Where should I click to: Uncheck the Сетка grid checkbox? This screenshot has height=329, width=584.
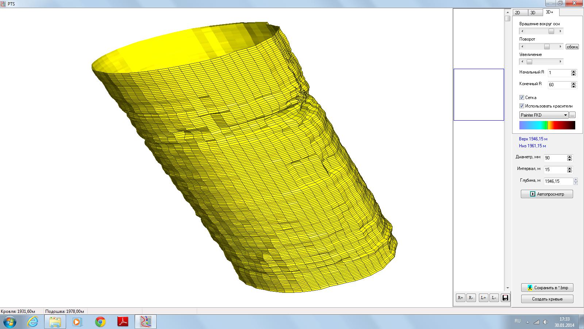tap(522, 98)
